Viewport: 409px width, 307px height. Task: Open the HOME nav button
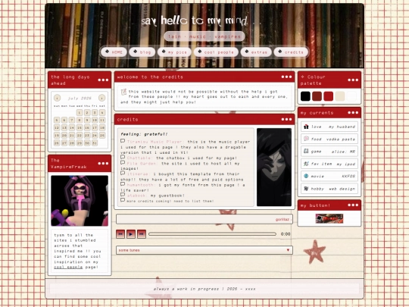[114, 52]
